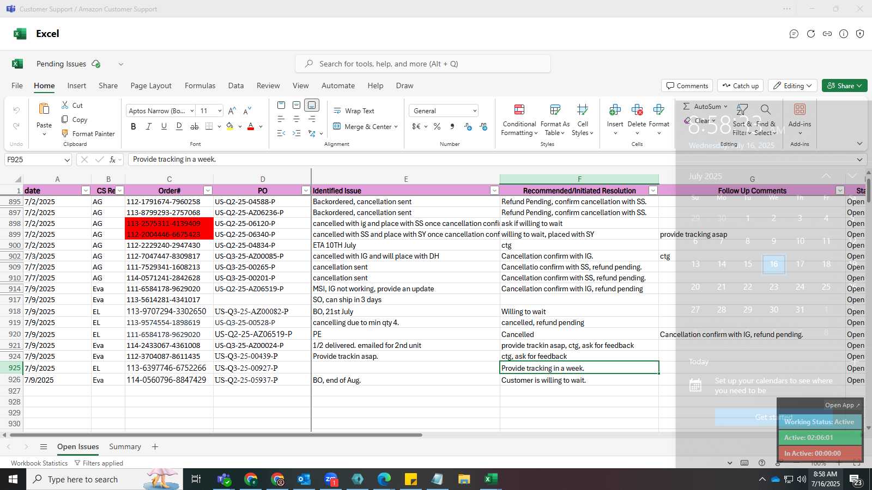The width and height of the screenshot is (872, 490).
Task: Open Outlook from the taskbar
Action: coord(304,479)
